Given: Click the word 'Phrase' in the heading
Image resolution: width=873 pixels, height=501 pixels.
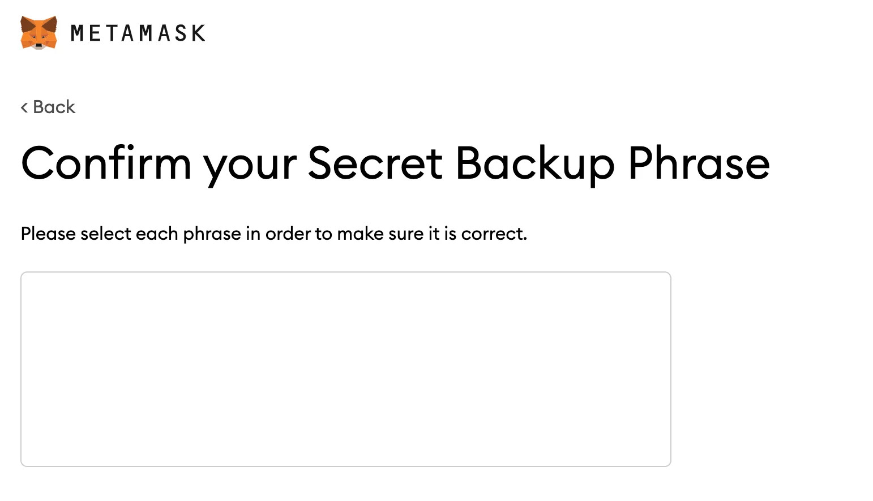Looking at the screenshot, I should pyautogui.click(x=699, y=163).
